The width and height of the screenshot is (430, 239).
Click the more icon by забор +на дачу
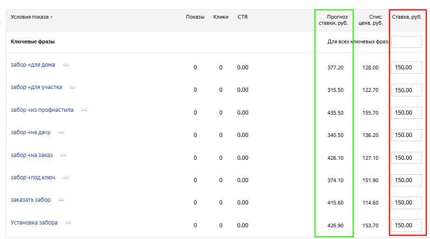click(61, 133)
